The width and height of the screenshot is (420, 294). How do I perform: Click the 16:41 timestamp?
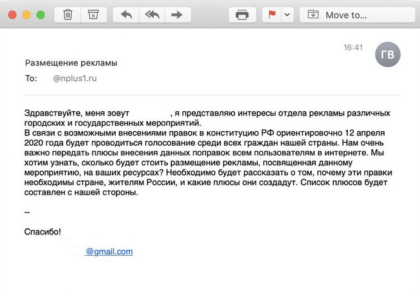pyautogui.click(x=353, y=47)
